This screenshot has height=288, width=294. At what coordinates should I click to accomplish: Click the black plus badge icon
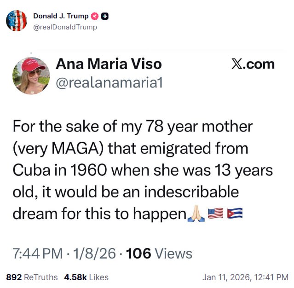(104, 17)
